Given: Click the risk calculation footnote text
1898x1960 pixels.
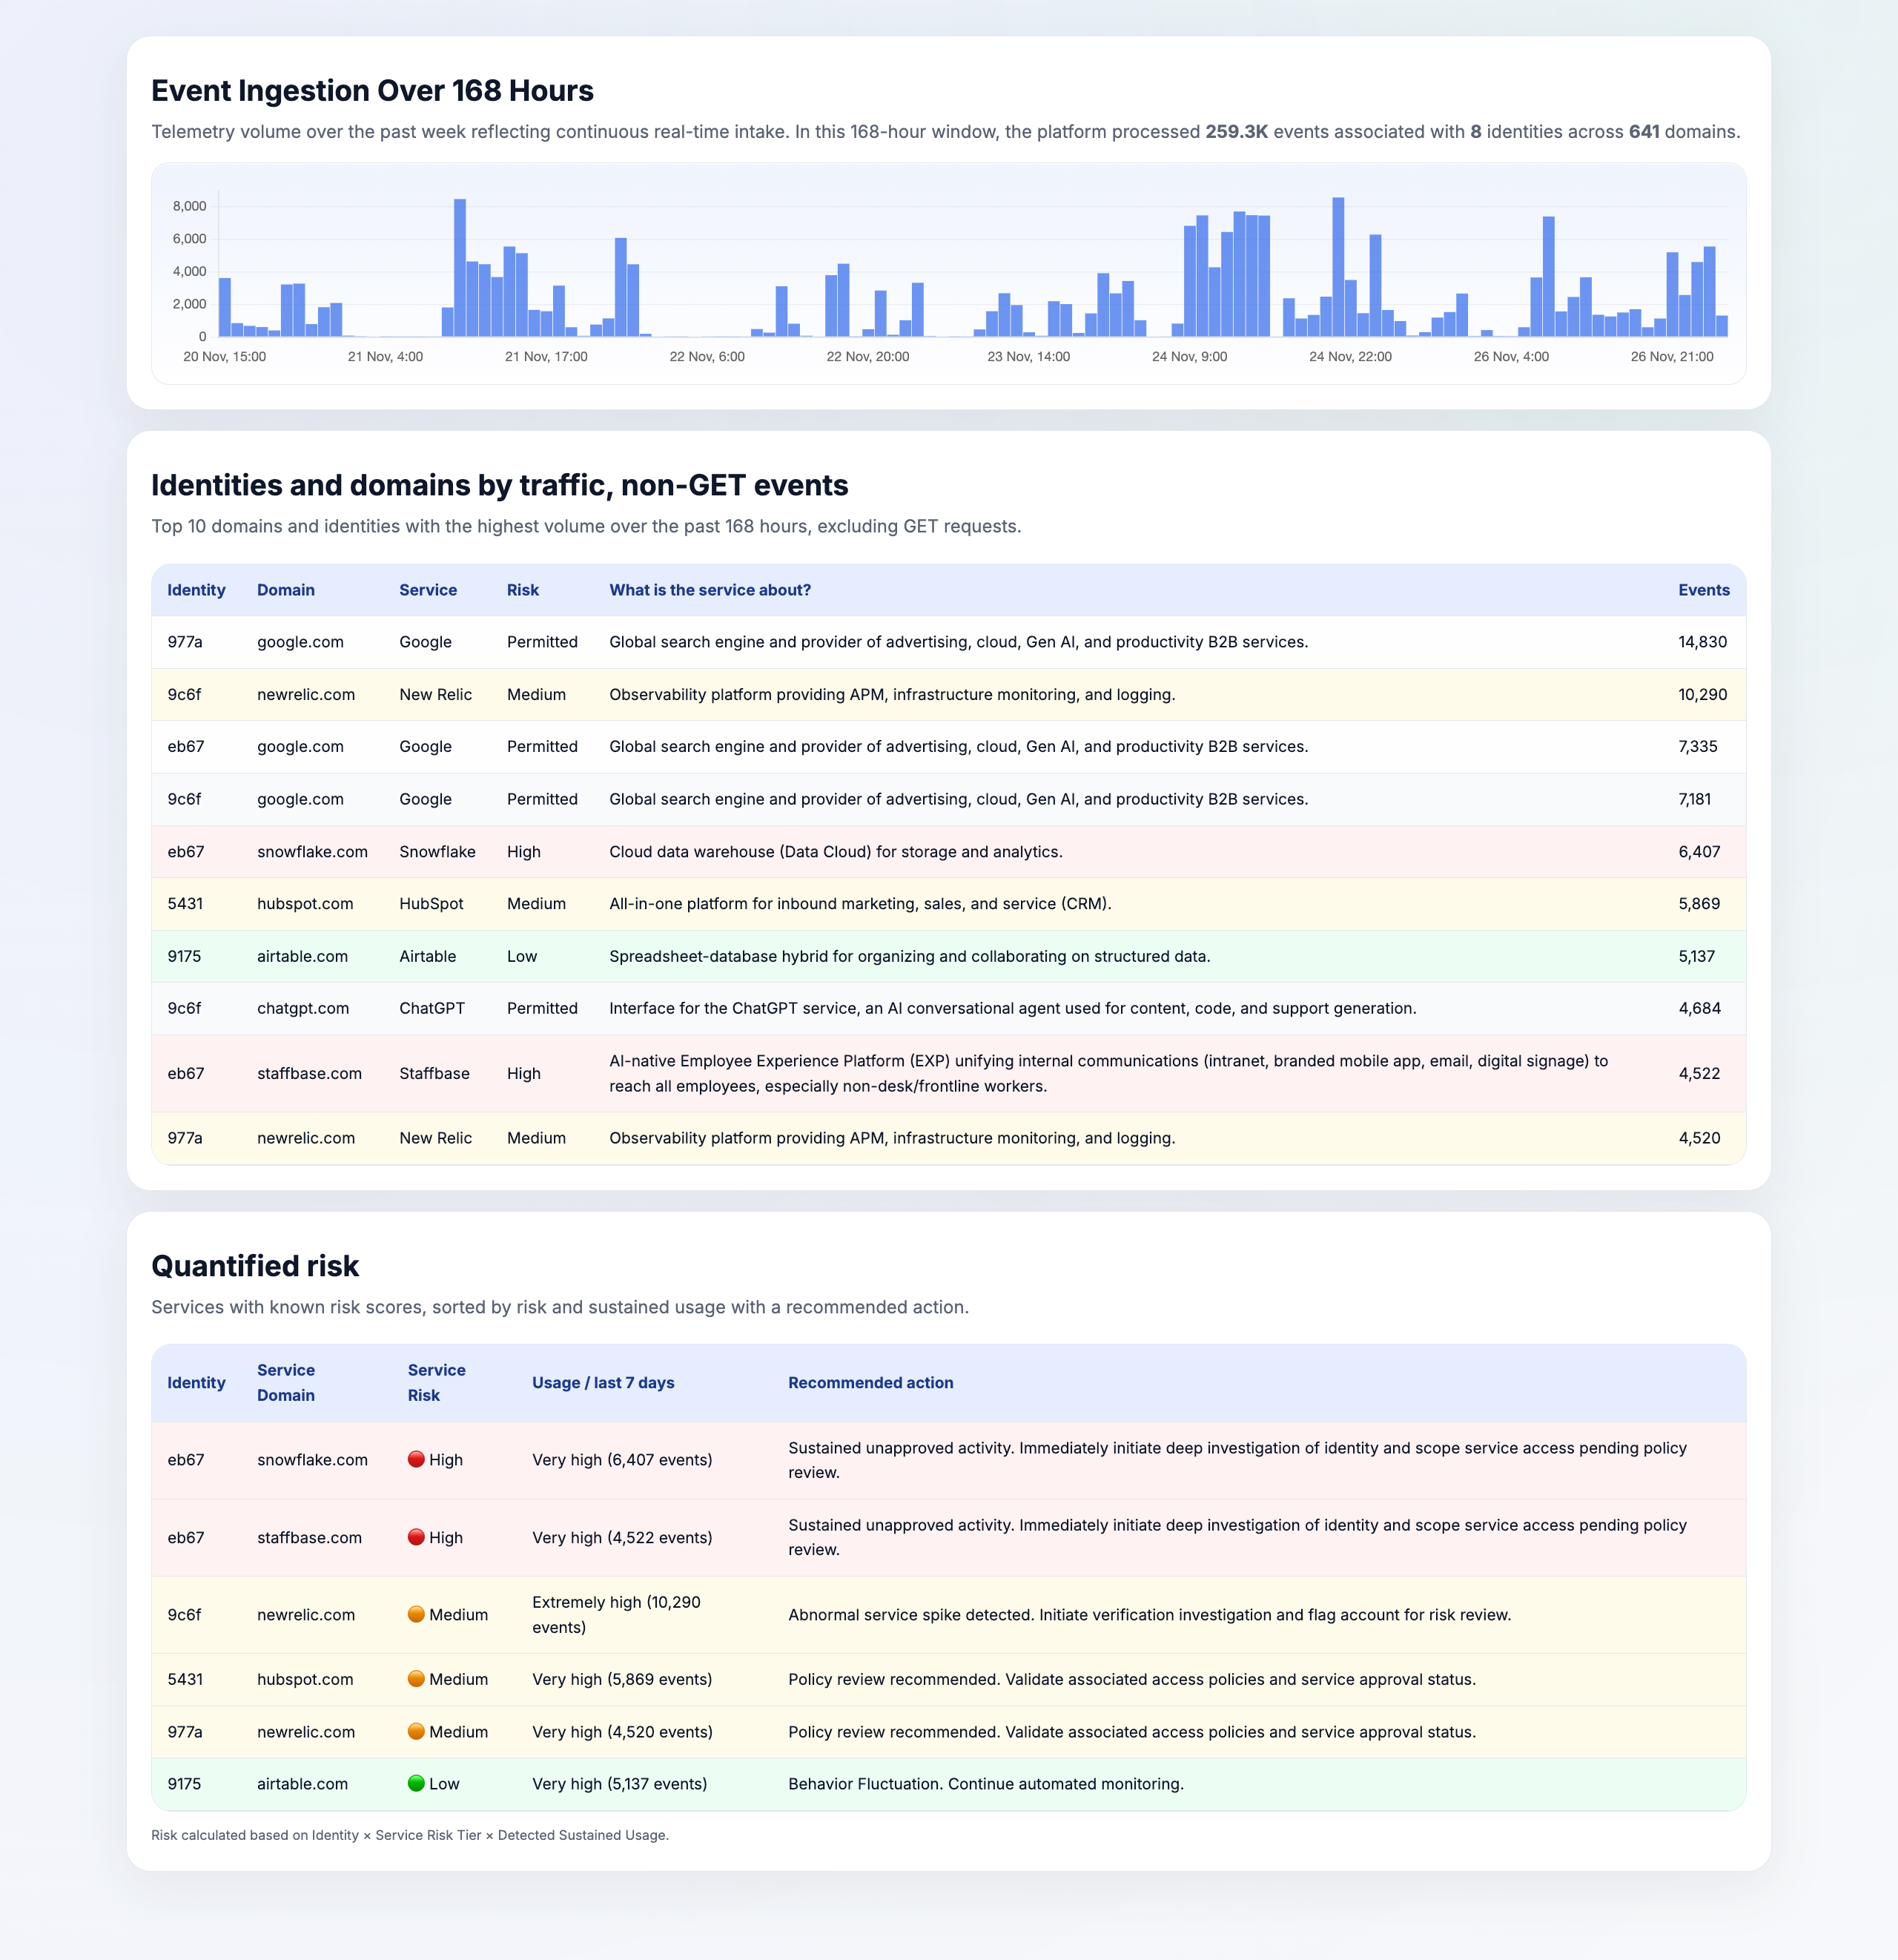Looking at the screenshot, I should 410,1835.
